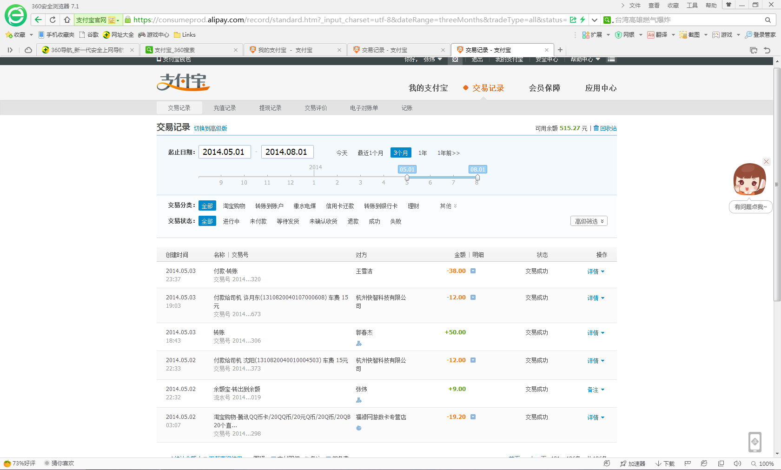
Task: Expand the 高级筛选 advanced filter dropdown
Action: [x=589, y=221]
